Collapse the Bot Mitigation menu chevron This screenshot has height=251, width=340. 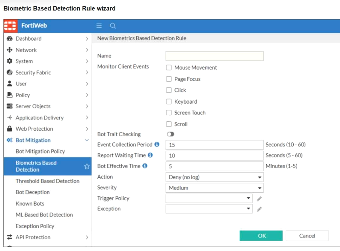[x=87, y=140]
